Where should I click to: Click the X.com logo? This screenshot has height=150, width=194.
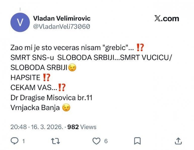[x=167, y=19]
